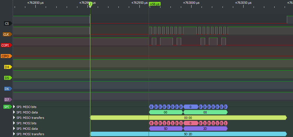
Task: Select the D5 channel label
Action: [x=8, y=78]
